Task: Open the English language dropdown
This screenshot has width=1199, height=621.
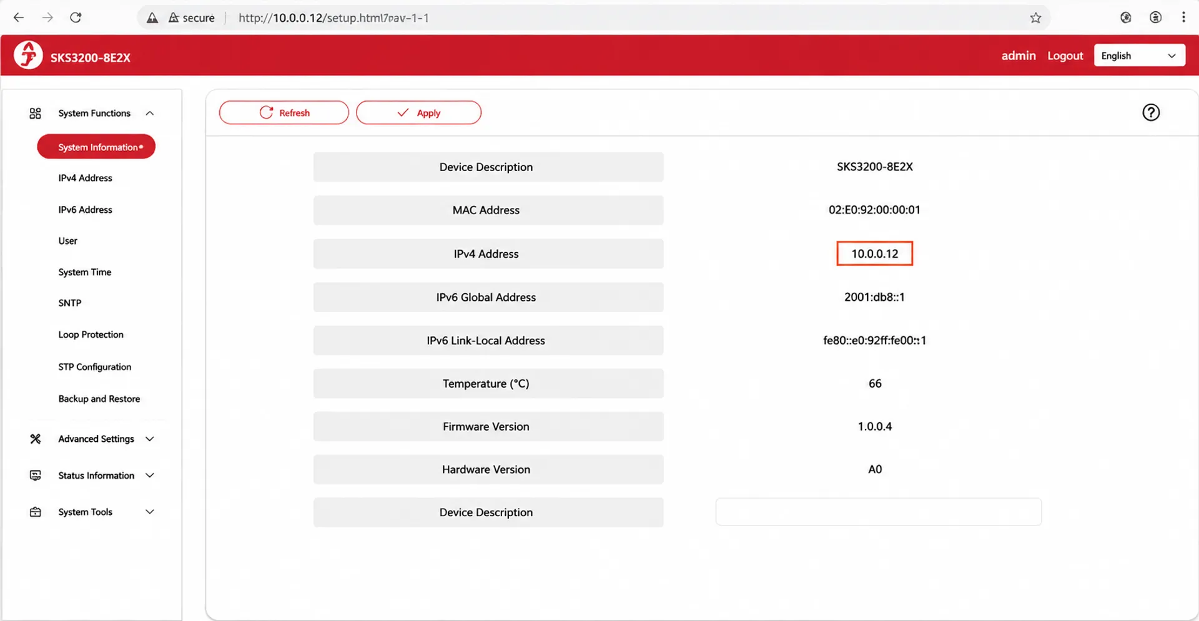Action: pyautogui.click(x=1139, y=56)
